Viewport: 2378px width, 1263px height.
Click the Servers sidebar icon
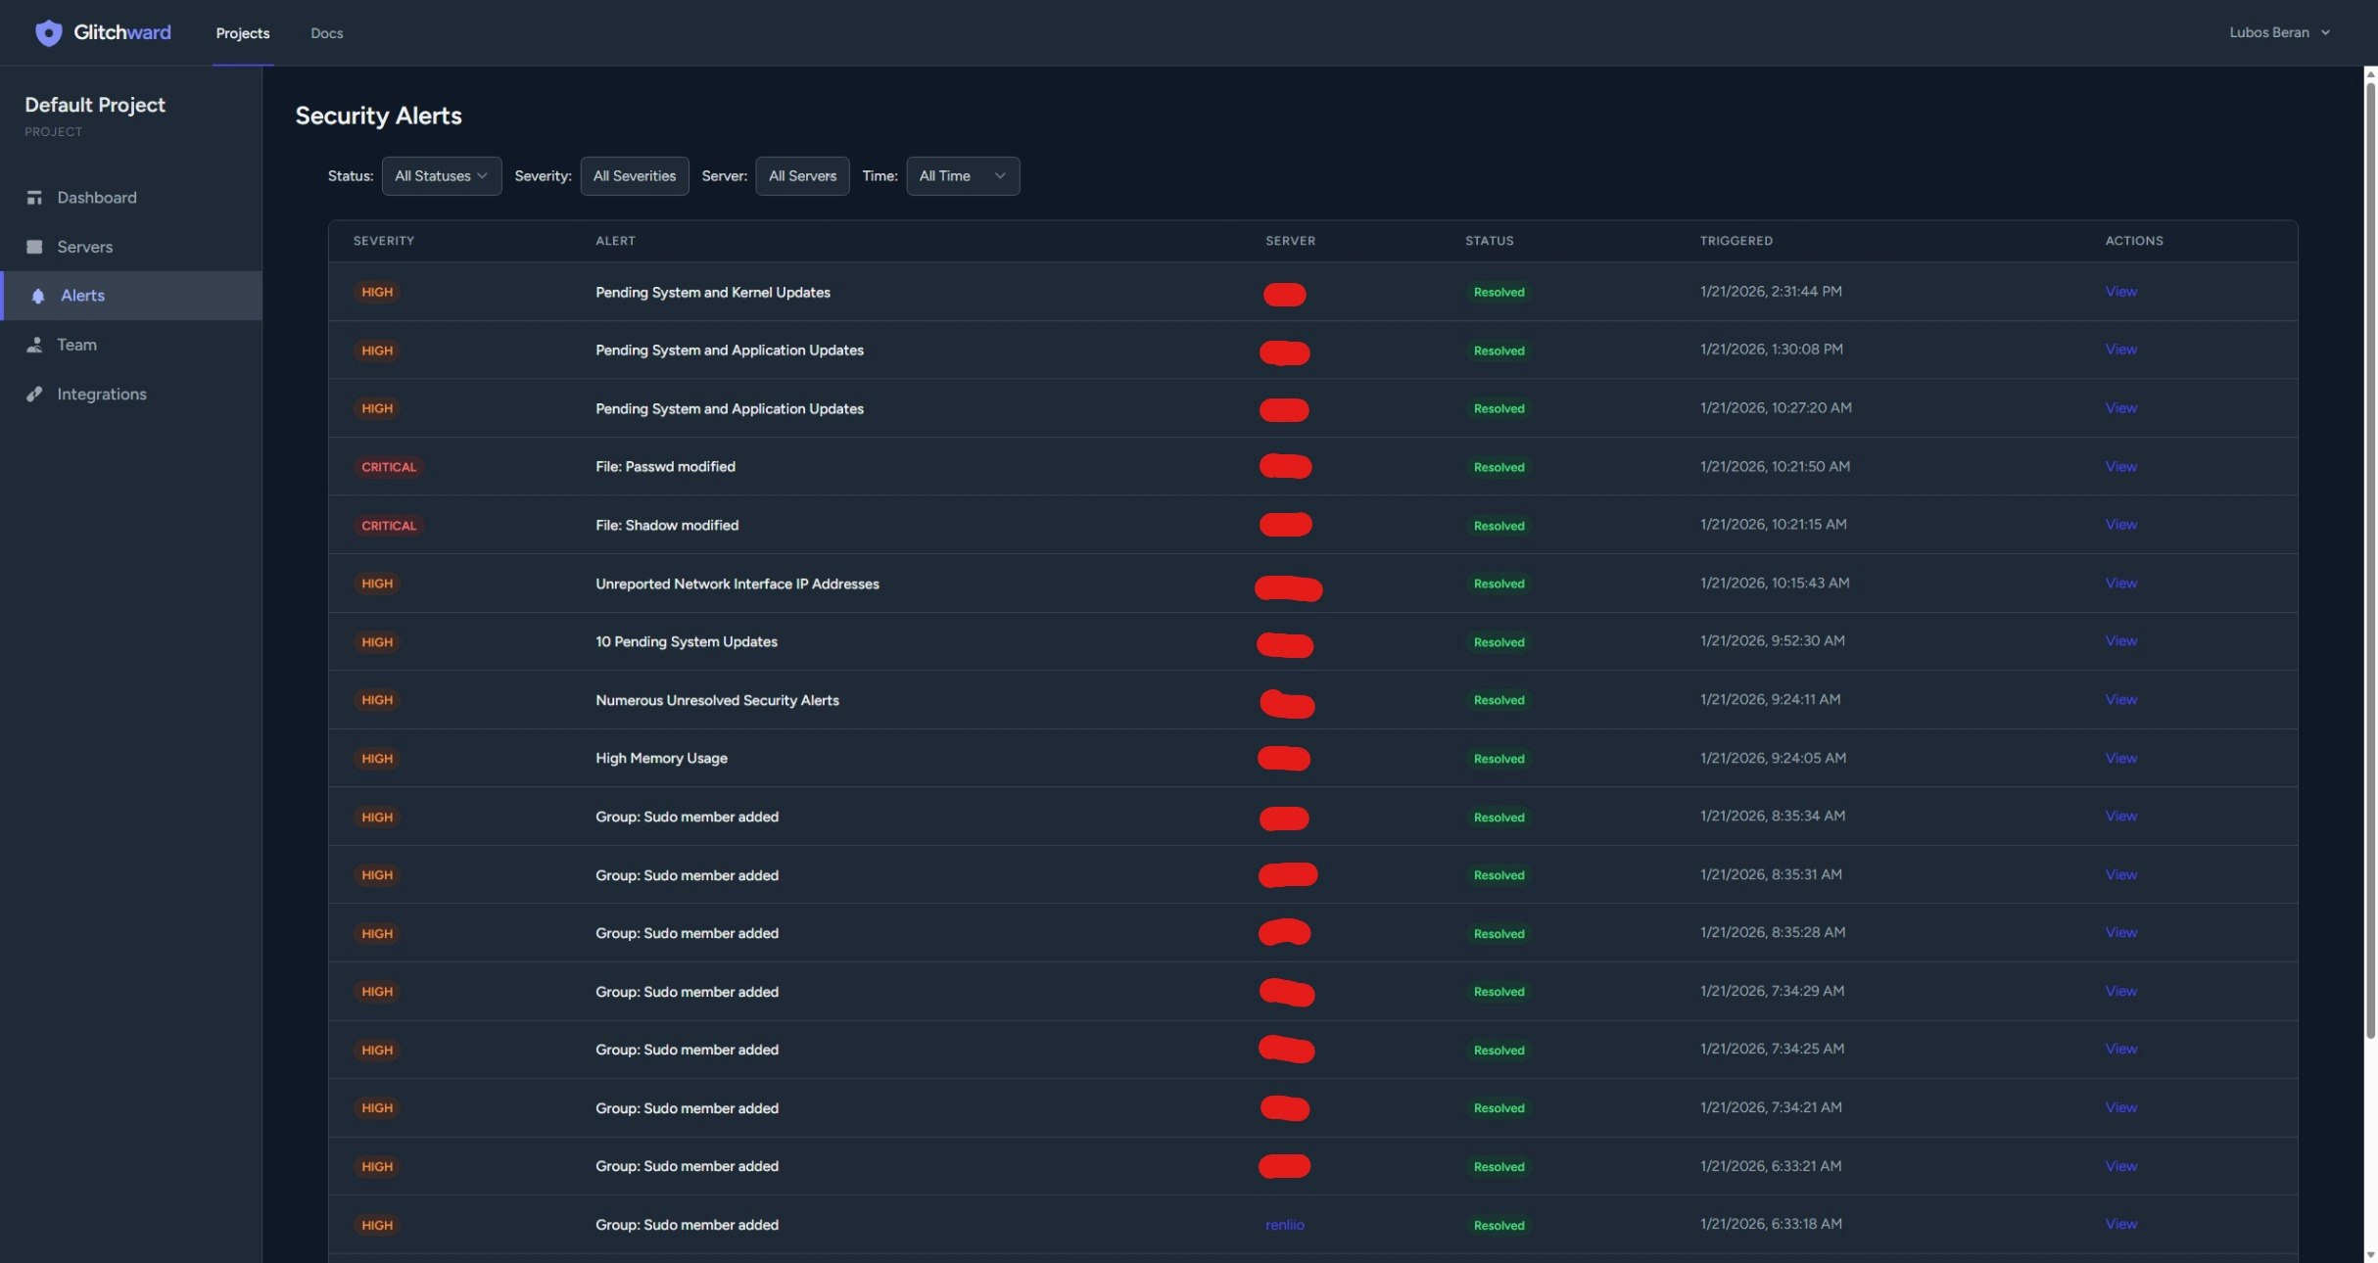(34, 247)
